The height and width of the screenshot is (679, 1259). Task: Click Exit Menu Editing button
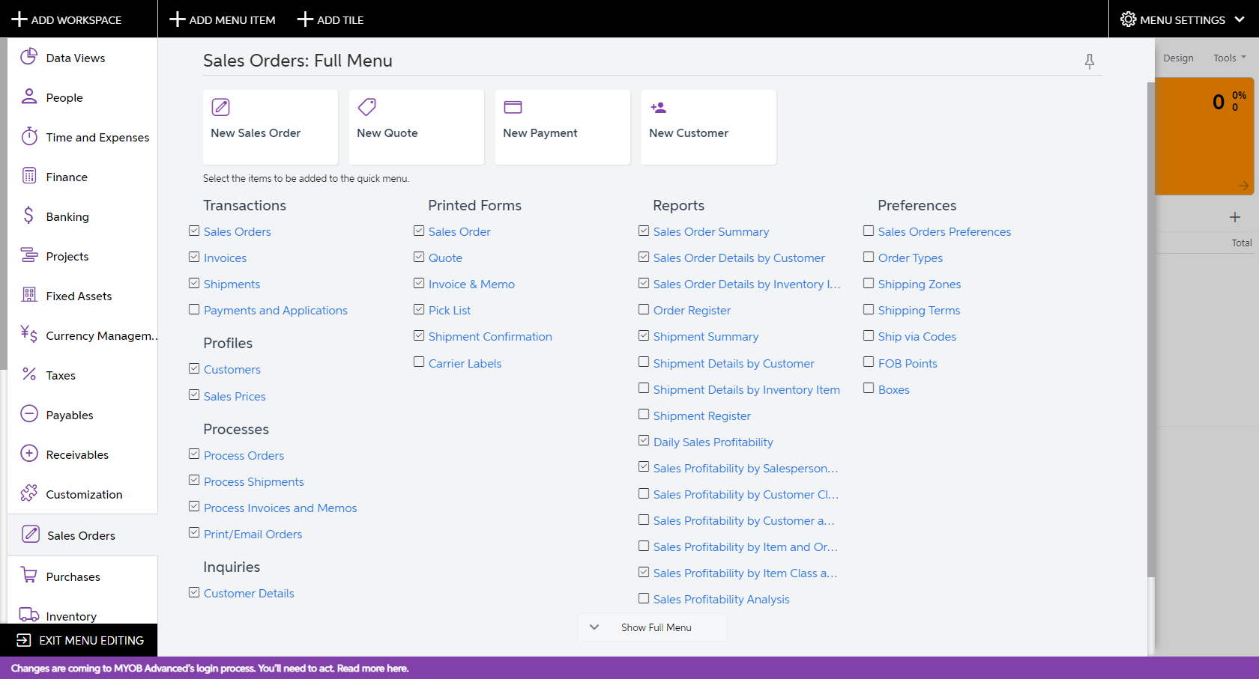(x=79, y=640)
